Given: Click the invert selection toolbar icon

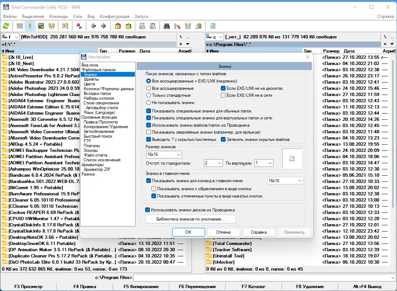Looking at the screenshot, I should pos(65,26).
